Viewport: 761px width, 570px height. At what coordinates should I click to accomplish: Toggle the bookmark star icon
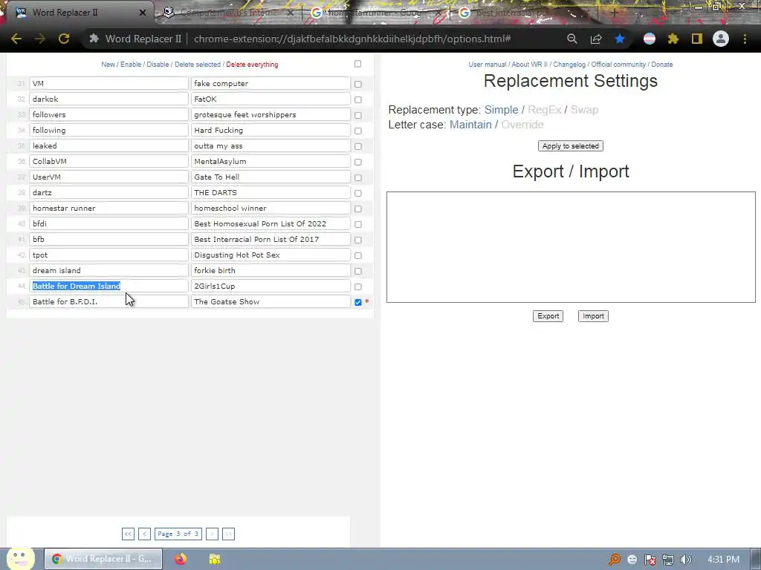pyautogui.click(x=620, y=39)
